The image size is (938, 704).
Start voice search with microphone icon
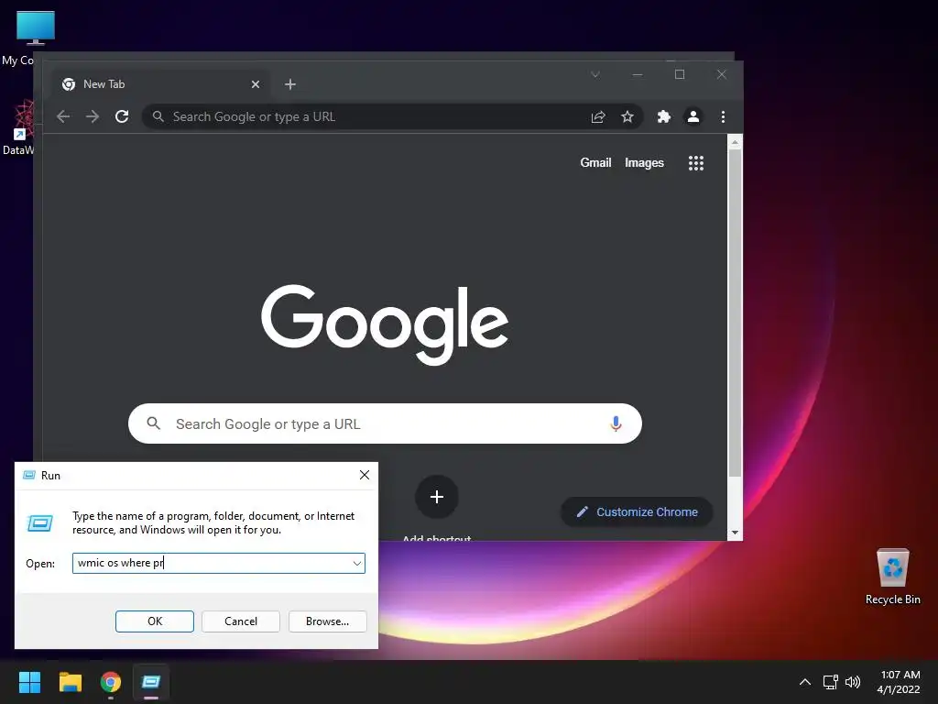[616, 423]
